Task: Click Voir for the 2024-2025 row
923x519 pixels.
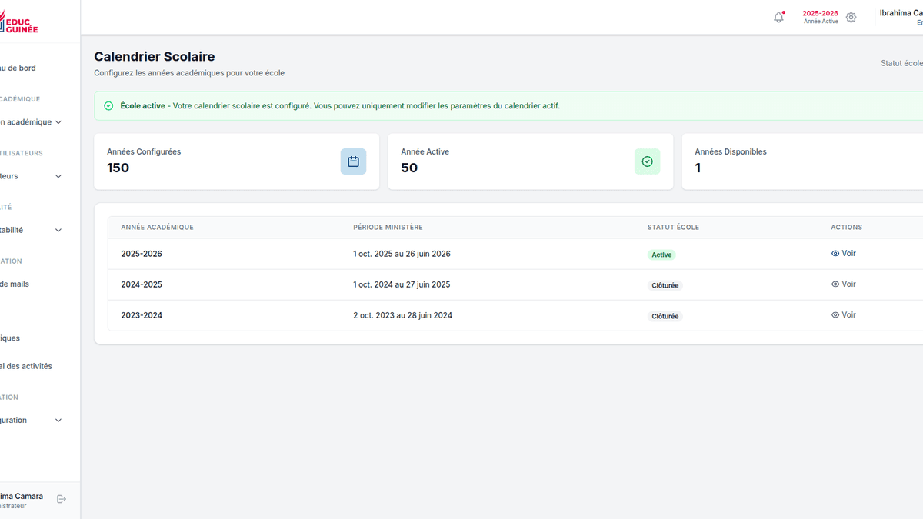Action: tap(843, 284)
